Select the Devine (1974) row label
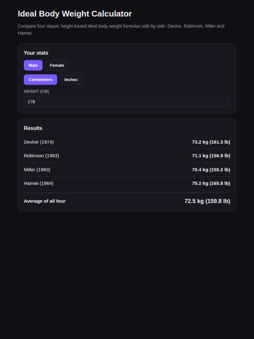 tap(38, 142)
